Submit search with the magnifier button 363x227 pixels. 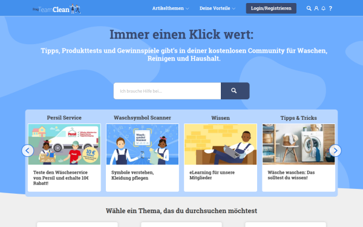235,91
